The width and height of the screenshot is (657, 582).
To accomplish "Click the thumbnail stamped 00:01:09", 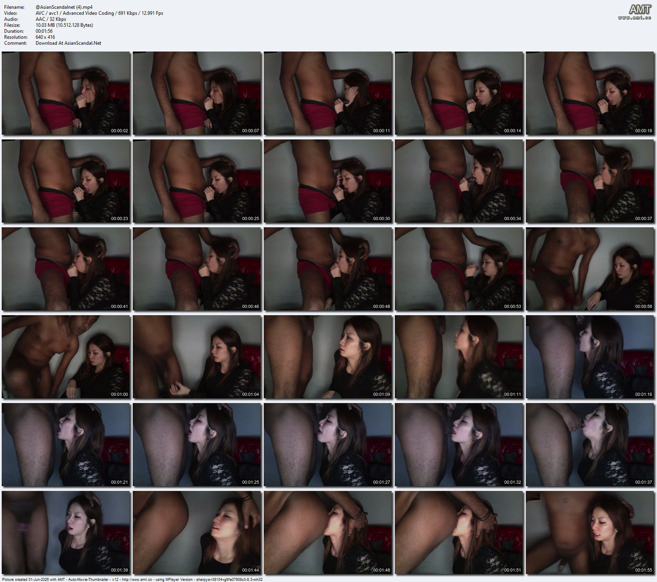I will [x=328, y=357].
